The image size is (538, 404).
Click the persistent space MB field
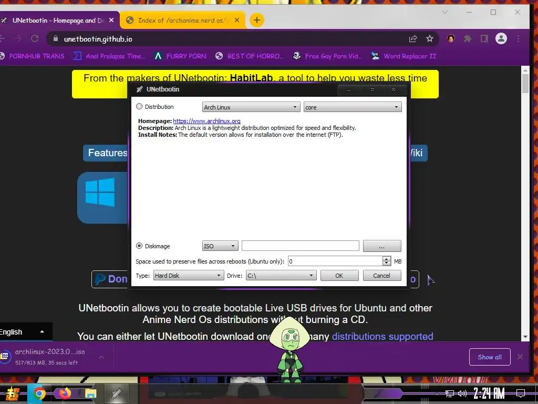335,261
